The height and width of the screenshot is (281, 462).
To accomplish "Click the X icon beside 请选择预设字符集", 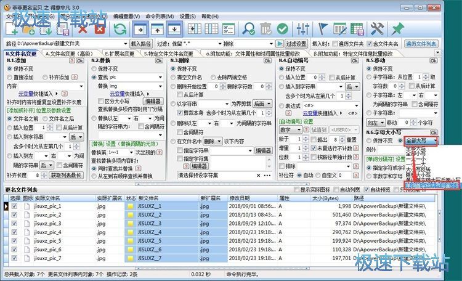I will coord(258,176).
